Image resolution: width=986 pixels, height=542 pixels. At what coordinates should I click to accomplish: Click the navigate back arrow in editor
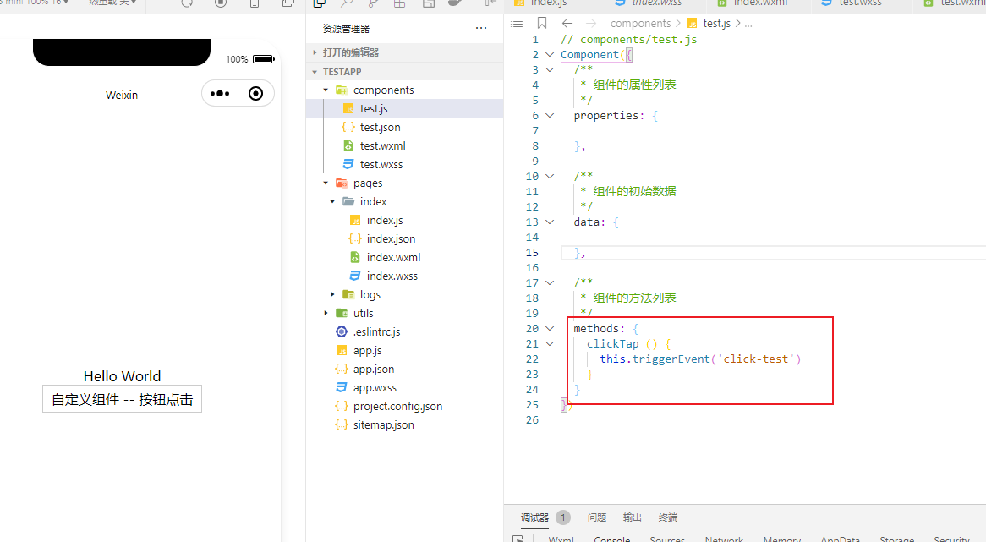[567, 24]
